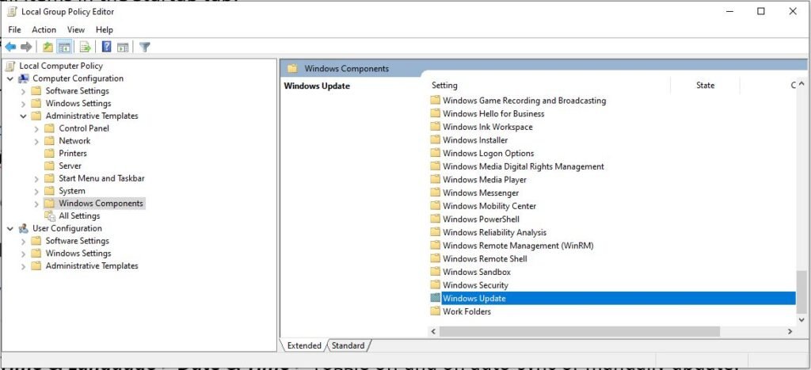The width and height of the screenshot is (811, 370).
Task: Collapse the User Configuration node
Action: click(10, 228)
